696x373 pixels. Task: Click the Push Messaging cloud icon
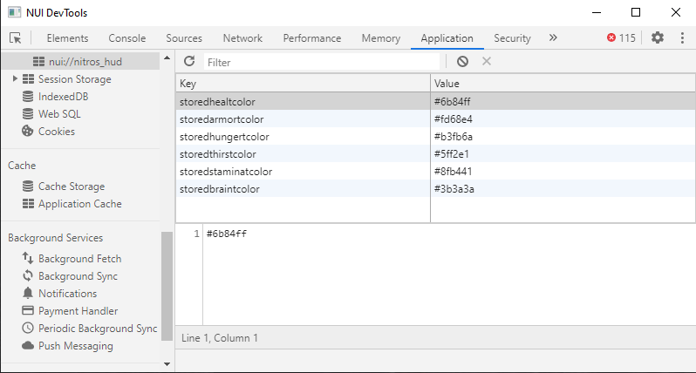(28, 345)
